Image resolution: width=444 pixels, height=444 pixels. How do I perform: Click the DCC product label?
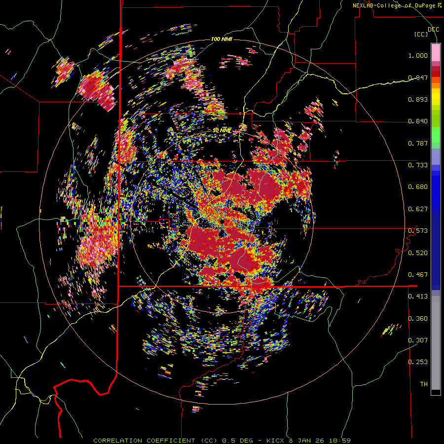coord(433,30)
